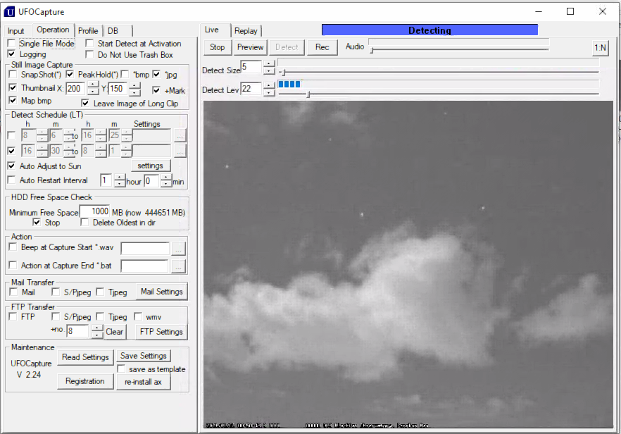Adjust the Detect Lev slider
Screen dimensions: 621x434
pyautogui.click(x=309, y=93)
